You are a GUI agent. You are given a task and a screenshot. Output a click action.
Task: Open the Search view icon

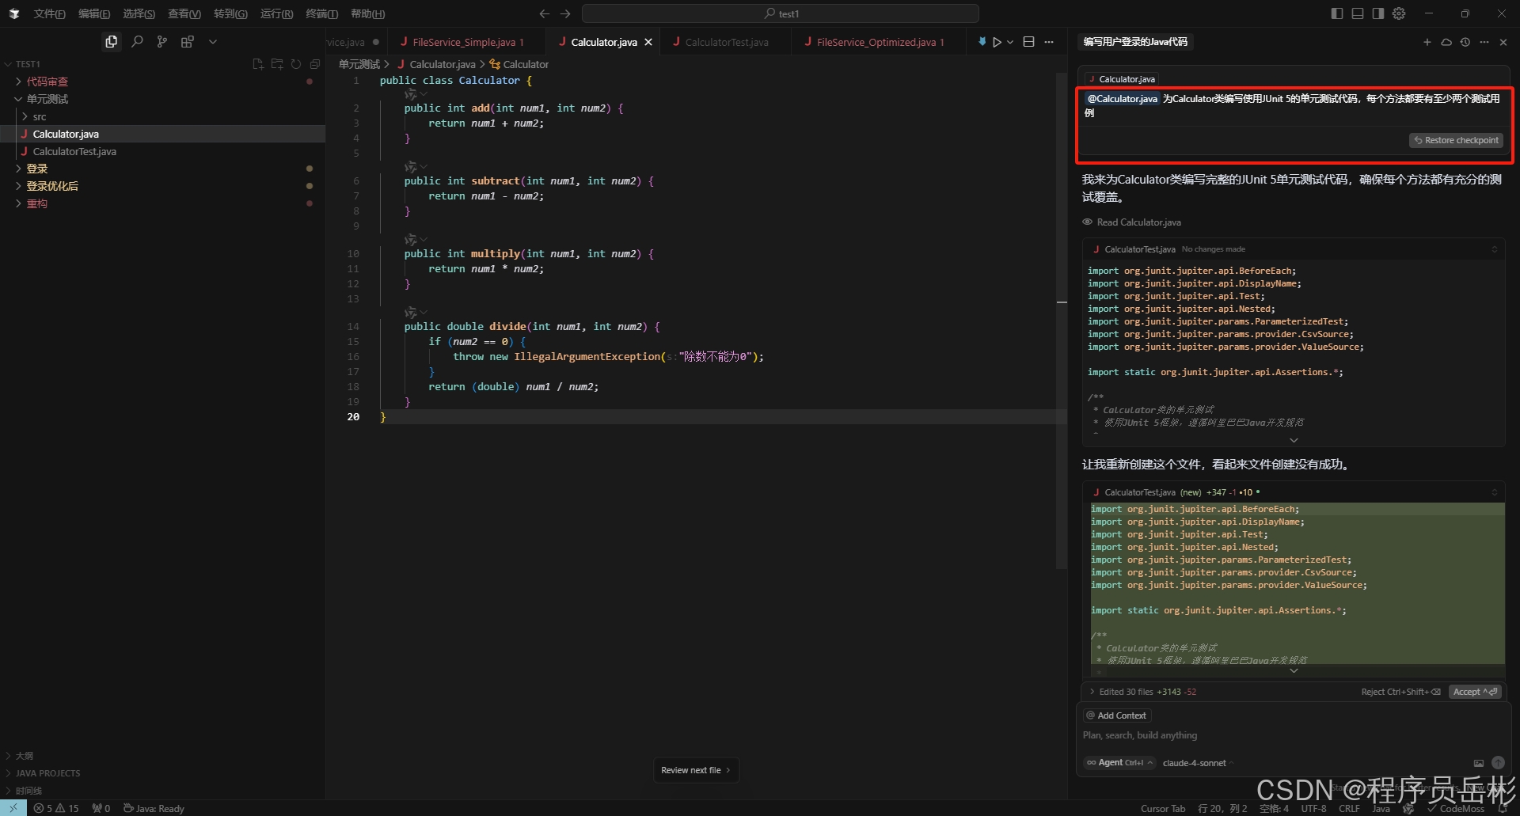click(137, 42)
